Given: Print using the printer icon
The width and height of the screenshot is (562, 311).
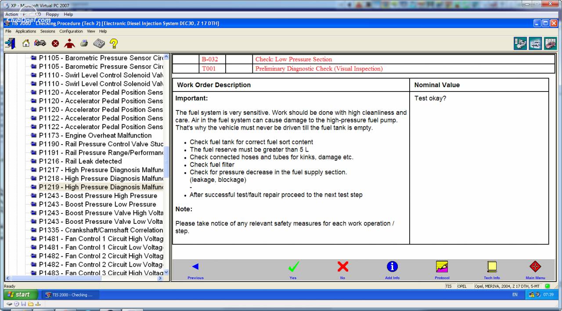Looking at the screenshot, I should click(84, 43).
